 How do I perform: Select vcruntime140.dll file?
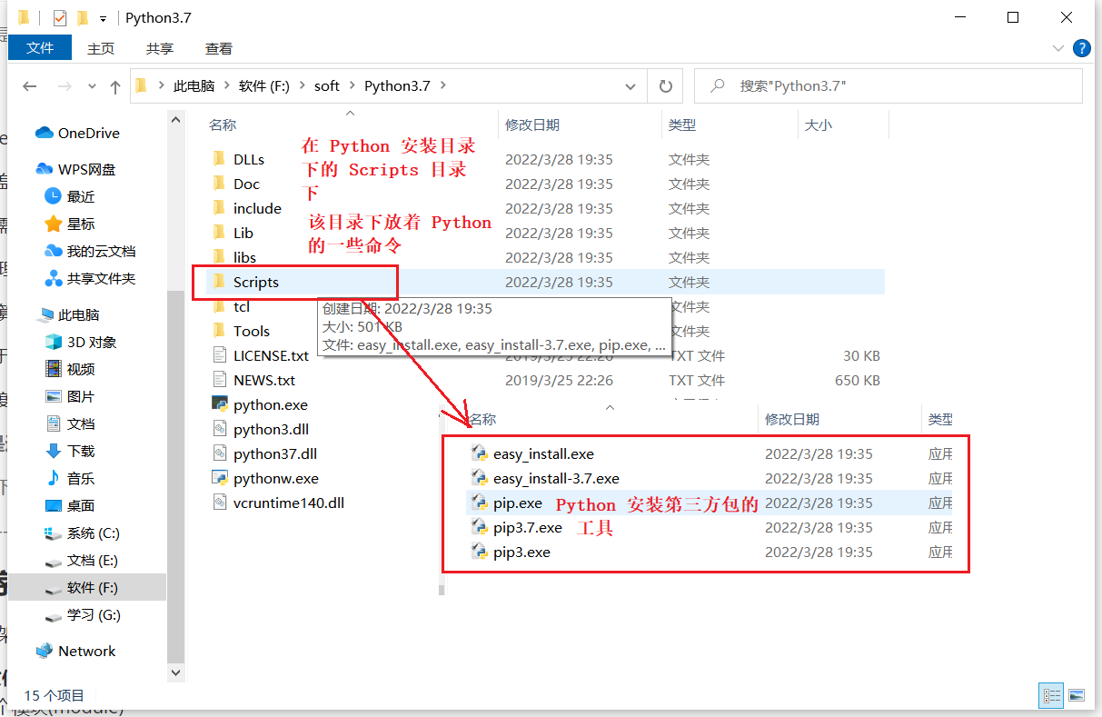coord(288,503)
